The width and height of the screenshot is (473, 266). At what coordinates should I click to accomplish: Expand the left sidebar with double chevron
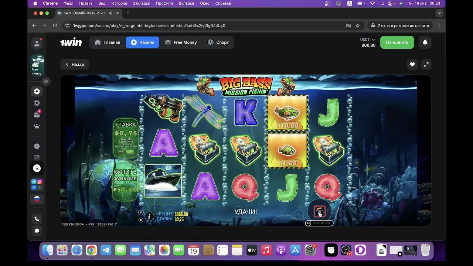pyautogui.click(x=46, y=81)
